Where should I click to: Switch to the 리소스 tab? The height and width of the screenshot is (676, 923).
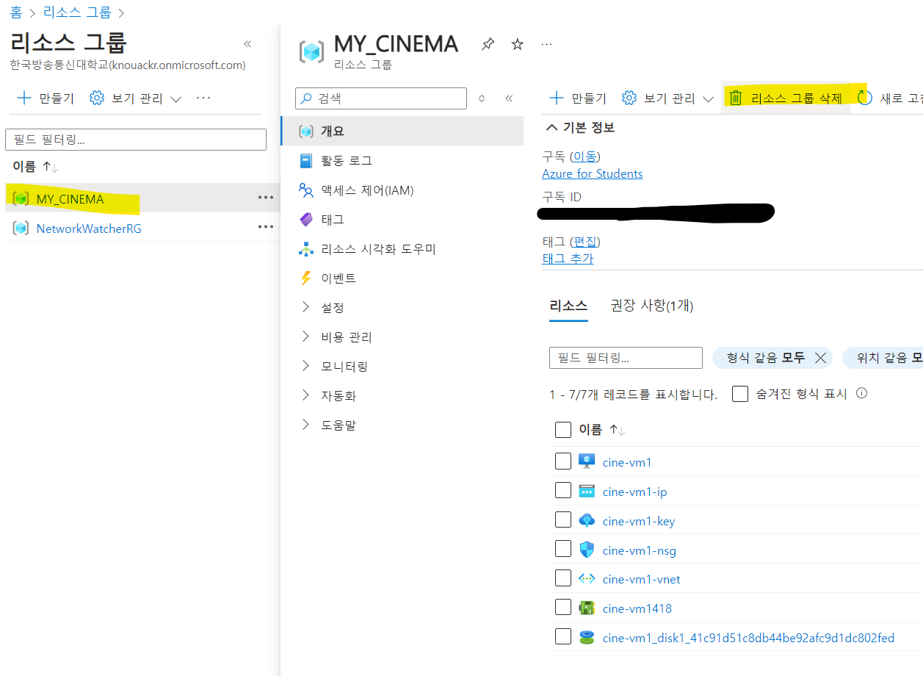(568, 306)
